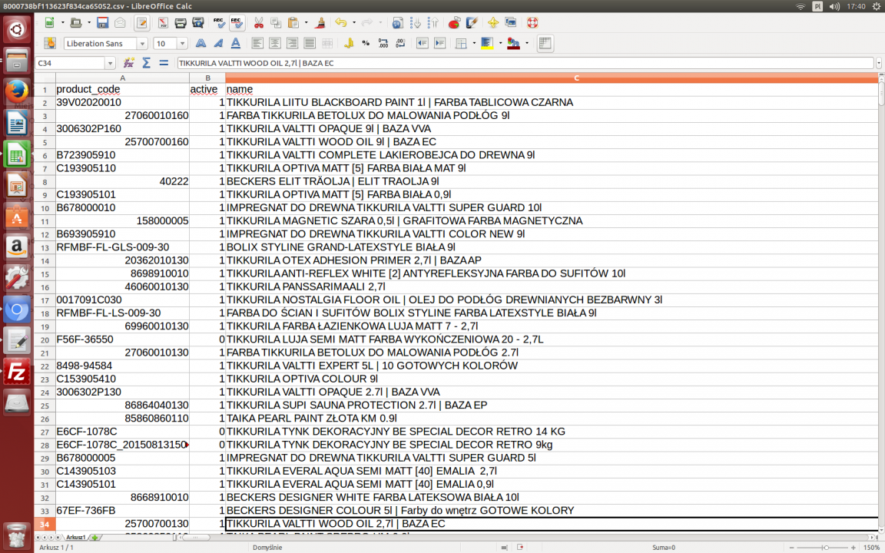Run the spelling check

click(x=219, y=23)
